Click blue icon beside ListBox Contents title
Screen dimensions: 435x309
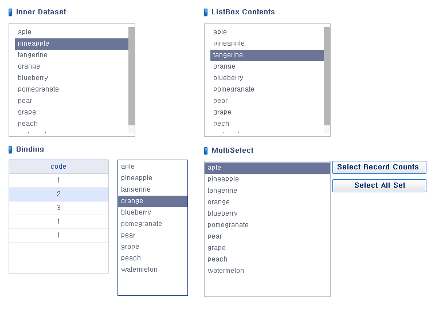coord(206,13)
